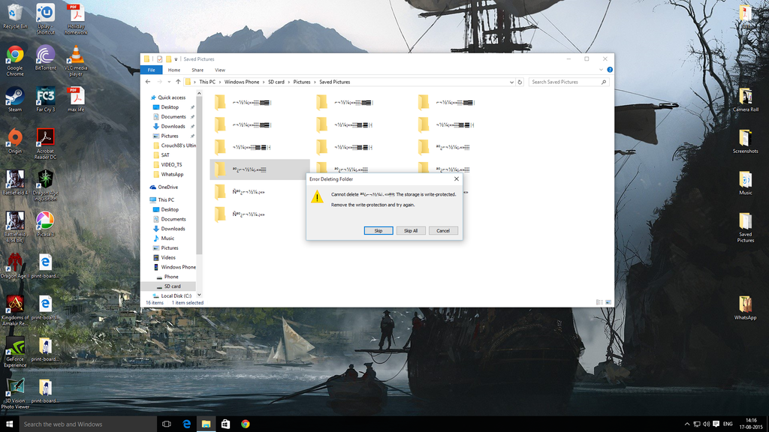Click Skip in the error dialog
769x432 pixels.
(x=378, y=231)
